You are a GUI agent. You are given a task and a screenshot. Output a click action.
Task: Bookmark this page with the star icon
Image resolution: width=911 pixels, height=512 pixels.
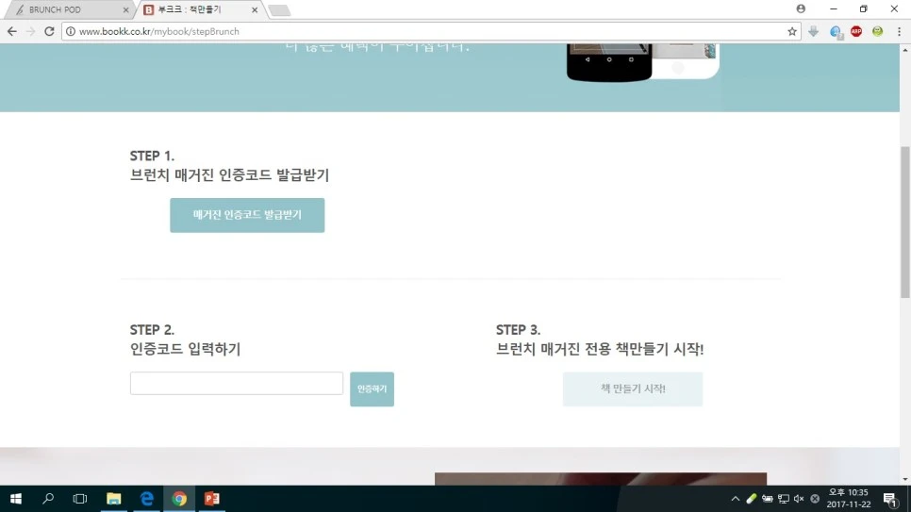pos(792,31)
